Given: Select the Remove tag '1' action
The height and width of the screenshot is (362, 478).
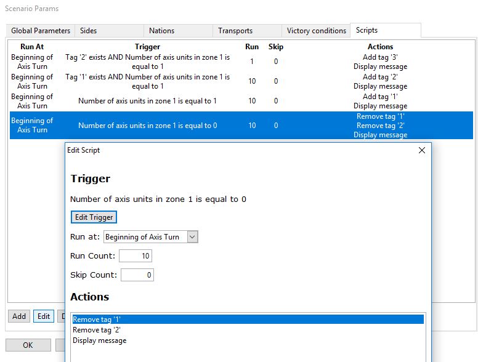Looking at the screenshot, I should pyautogui.click(x=97, y=320).
